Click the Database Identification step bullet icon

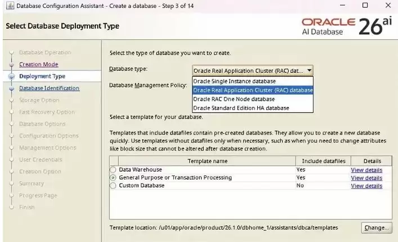[11, 88]
